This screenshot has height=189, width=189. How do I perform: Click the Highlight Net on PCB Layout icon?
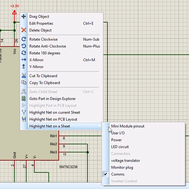(x=24, y=119)
